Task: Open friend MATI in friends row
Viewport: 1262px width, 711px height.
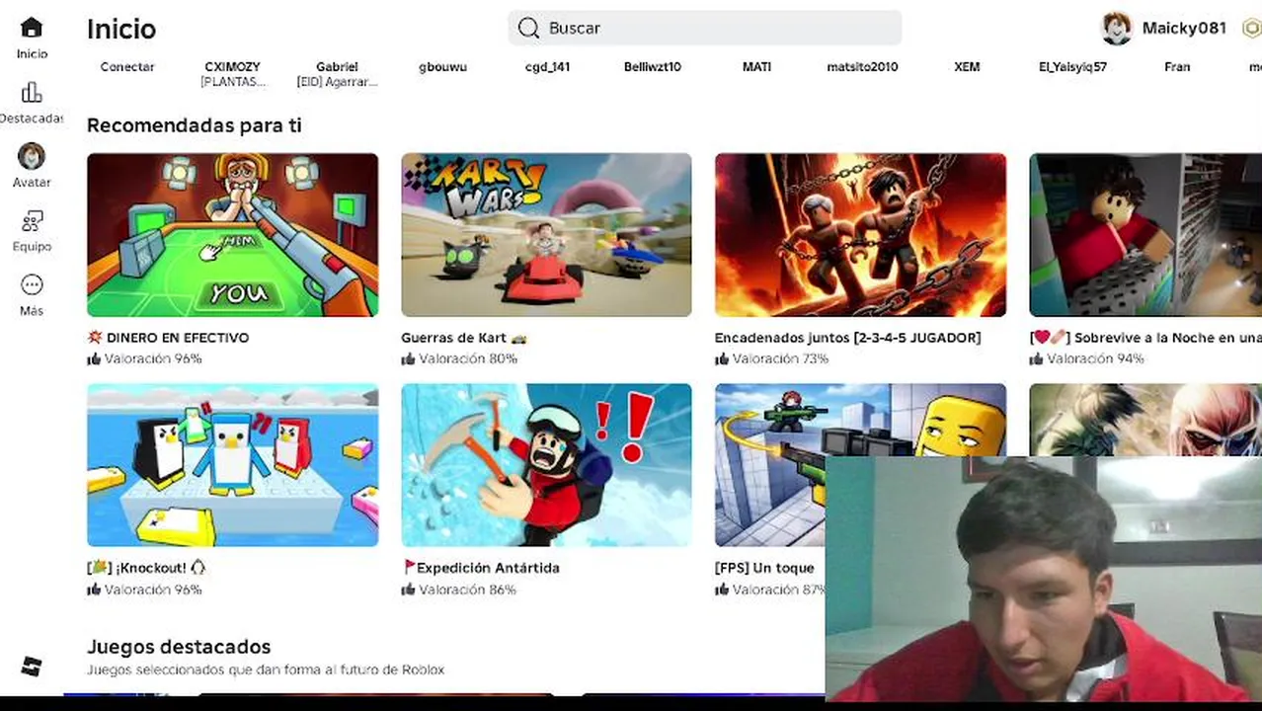Action: coord(756,67)
